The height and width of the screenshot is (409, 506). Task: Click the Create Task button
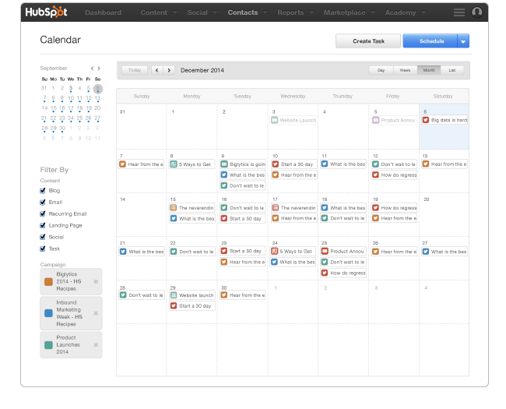[x=367, y=41]
